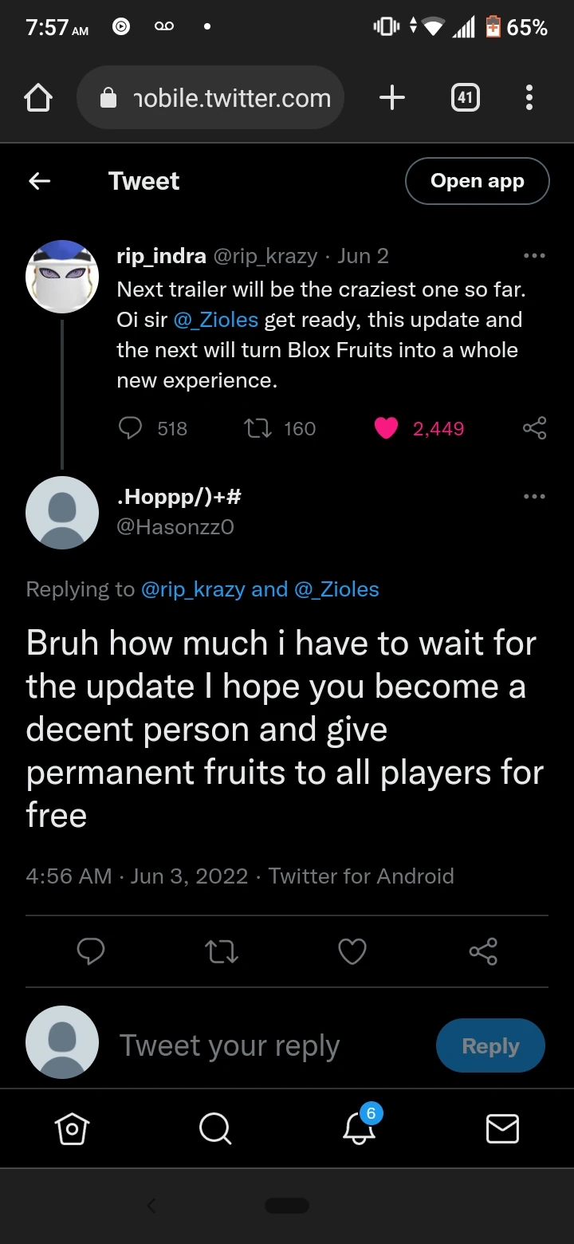Viewport: 574px width, 1244px height.
Task: Share the Hoppp reply tweet
Action: (x=483, y=951)
